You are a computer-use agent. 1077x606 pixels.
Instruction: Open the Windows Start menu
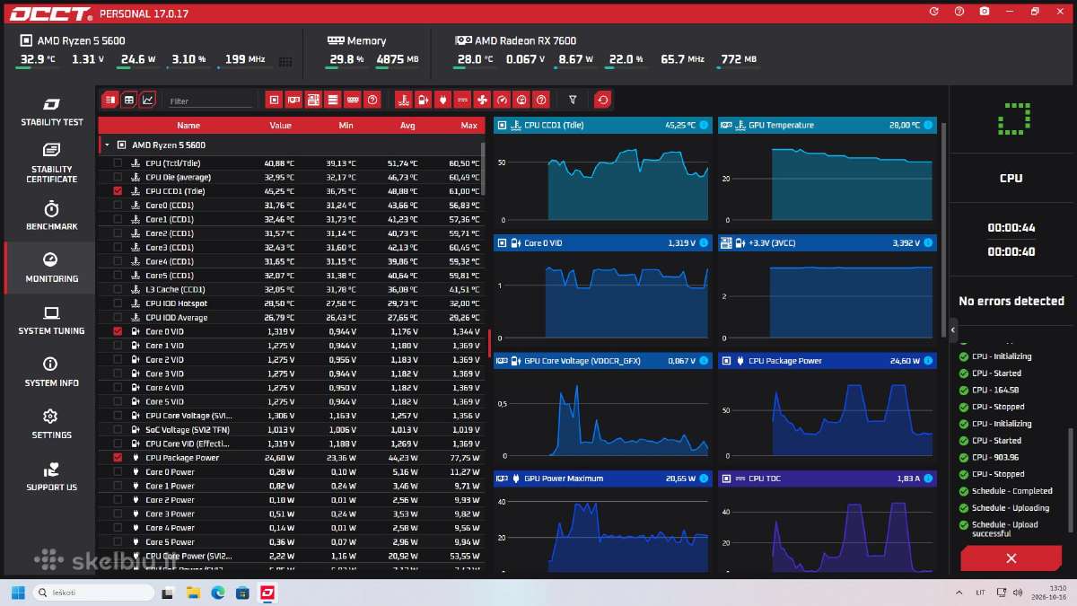tap(17, 593)
